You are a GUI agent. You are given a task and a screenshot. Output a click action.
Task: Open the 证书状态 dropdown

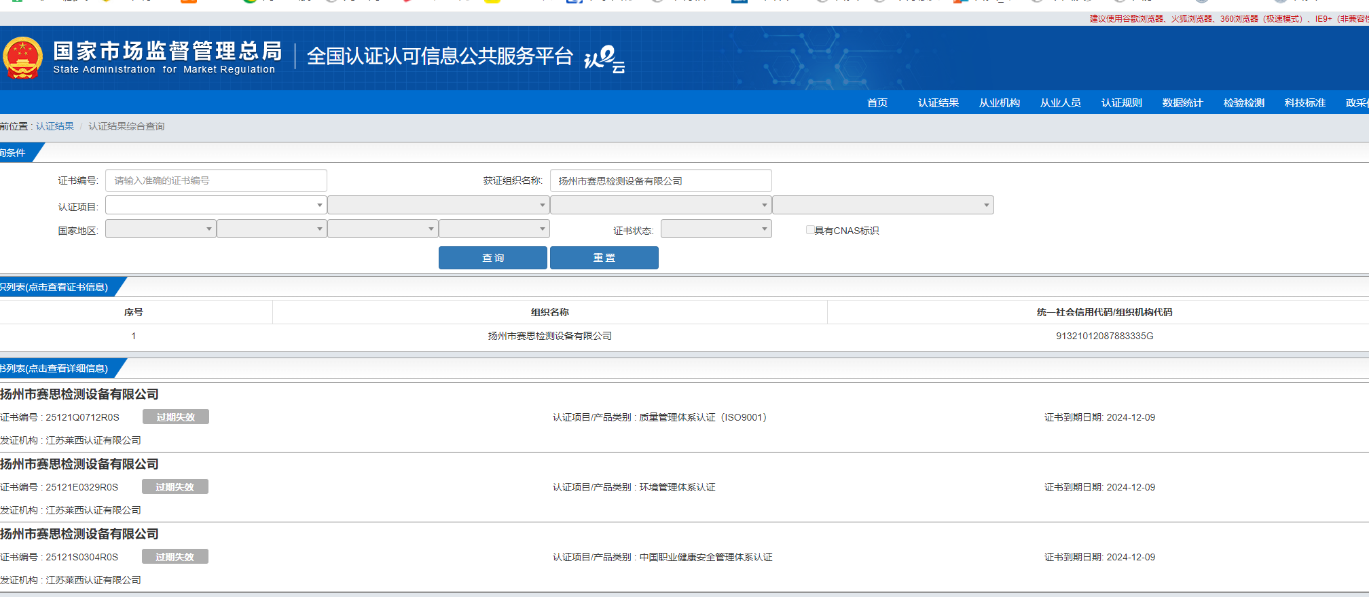coord(716,229)
